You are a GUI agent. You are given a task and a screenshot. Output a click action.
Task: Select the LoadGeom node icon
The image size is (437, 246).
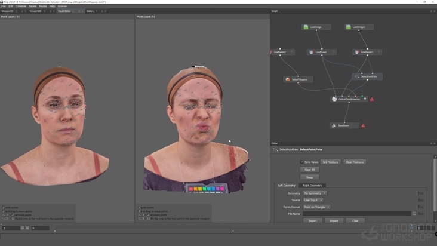(311, 52)
